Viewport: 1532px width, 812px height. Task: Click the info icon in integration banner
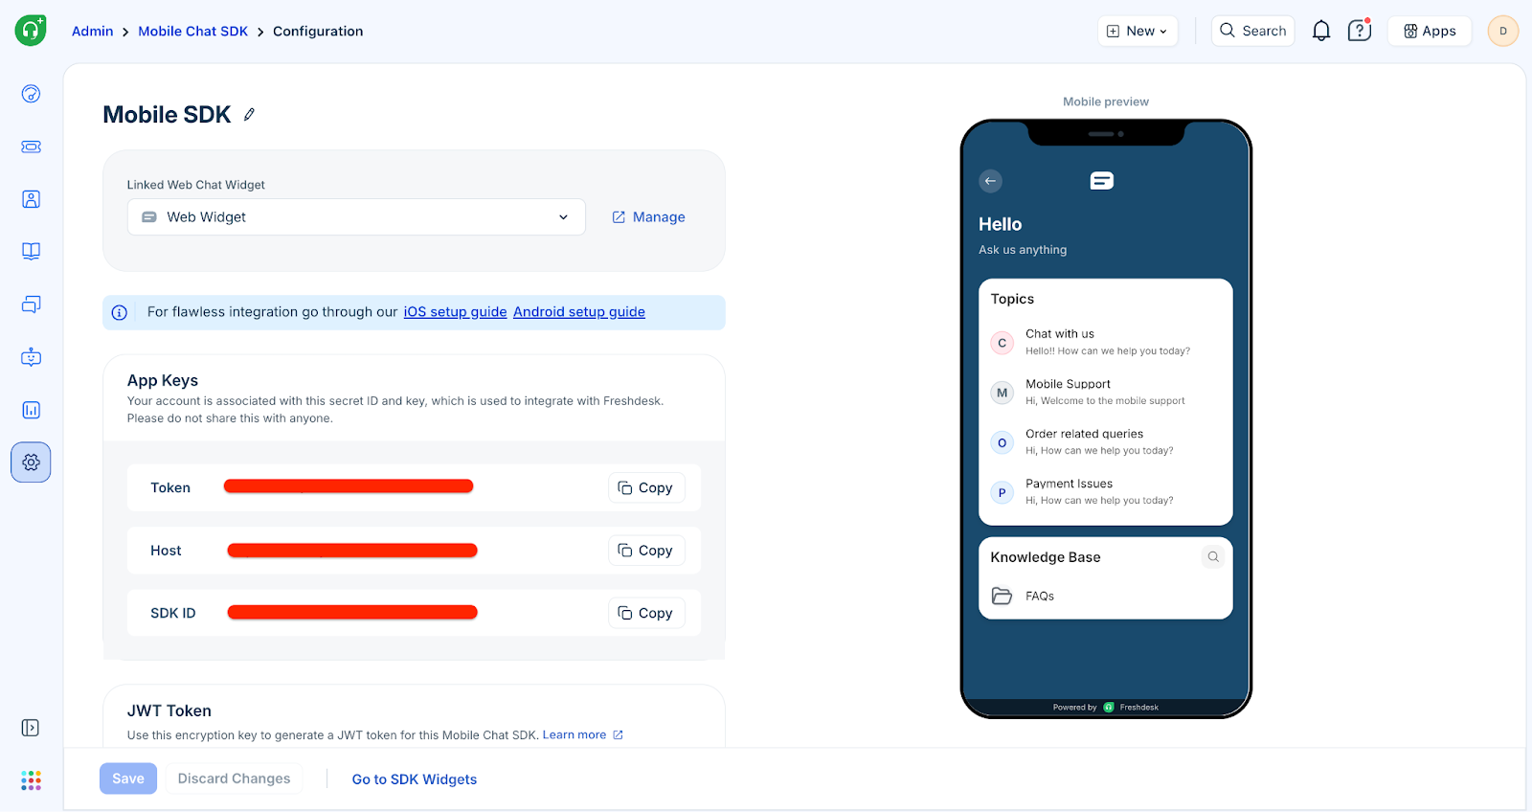point(120,312)
